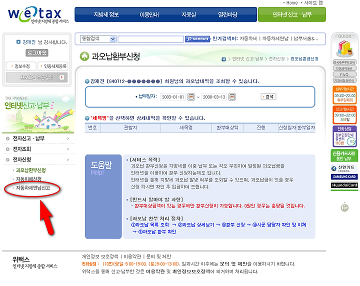Viewport: 360px width, 286px height.
Task: Click the 정보수정 button
Action: (x=21, y=66)
